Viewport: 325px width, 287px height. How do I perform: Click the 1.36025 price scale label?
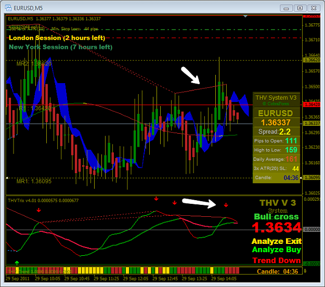pyautogui.click(x=313, y=193)
